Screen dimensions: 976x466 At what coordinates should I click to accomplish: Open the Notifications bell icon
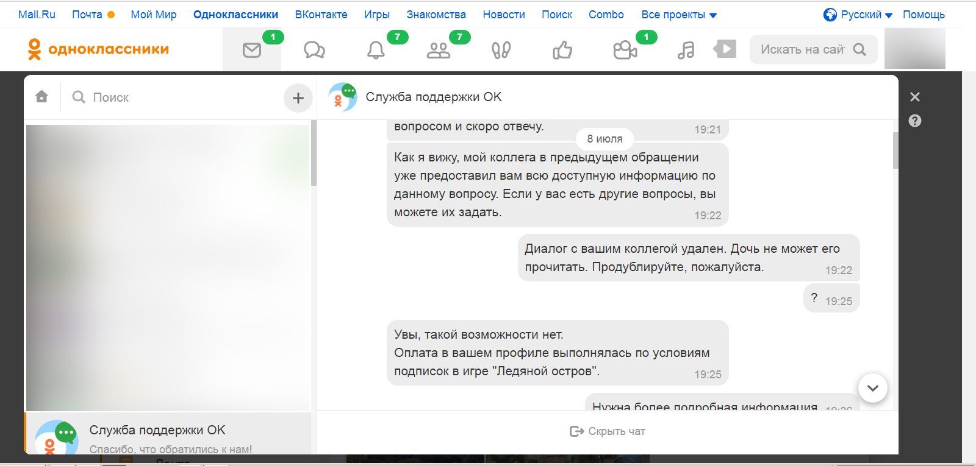[x=376, y=50]
